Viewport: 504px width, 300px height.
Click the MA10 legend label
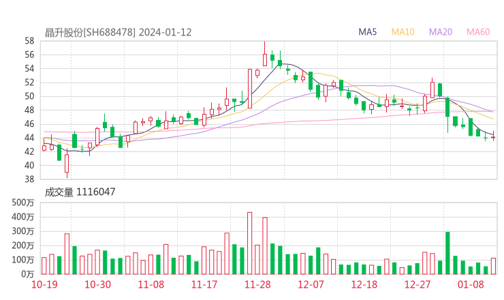[403, 32]
